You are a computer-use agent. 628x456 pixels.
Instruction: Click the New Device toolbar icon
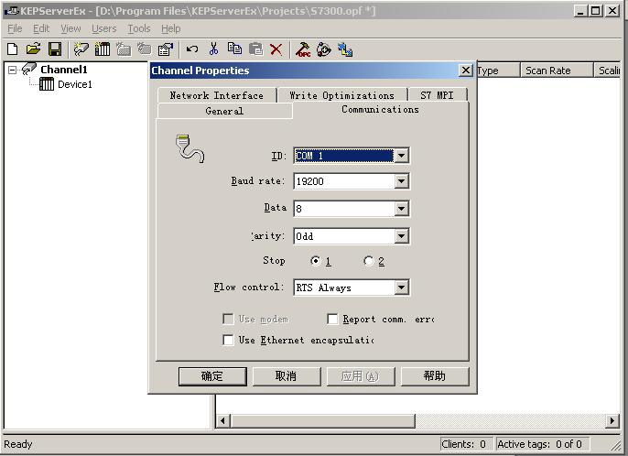tap(103, 49)
